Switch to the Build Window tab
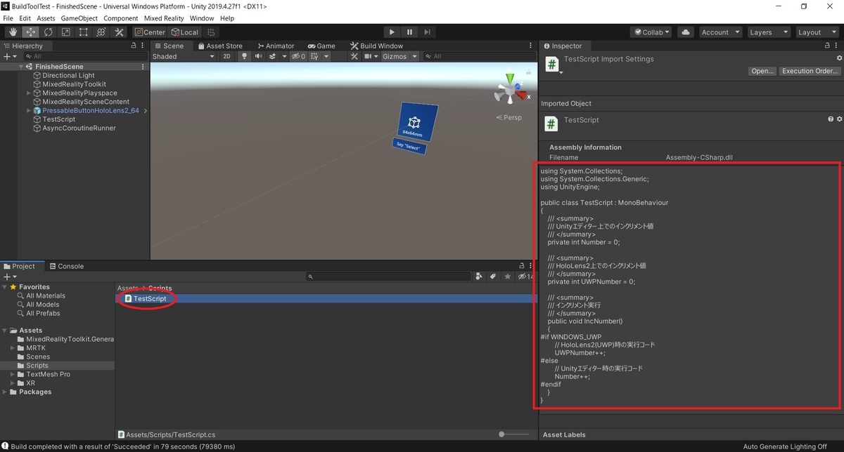Viewport: 844px width, 452px height. [376, 46]
